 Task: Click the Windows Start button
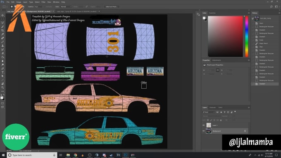click(3, 155)
